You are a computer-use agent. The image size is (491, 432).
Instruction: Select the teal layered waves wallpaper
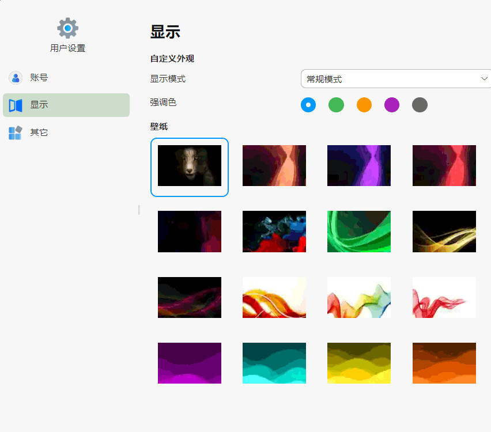tap(274, 363)
